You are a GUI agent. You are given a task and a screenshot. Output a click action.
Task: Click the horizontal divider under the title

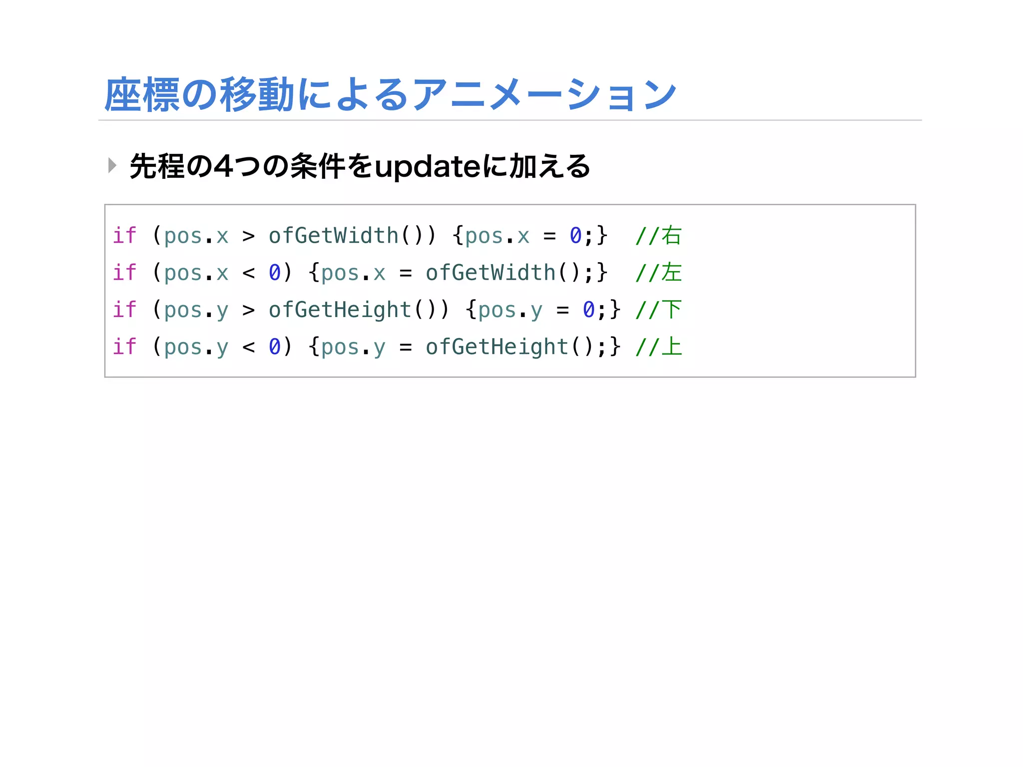tap(510, 120)
